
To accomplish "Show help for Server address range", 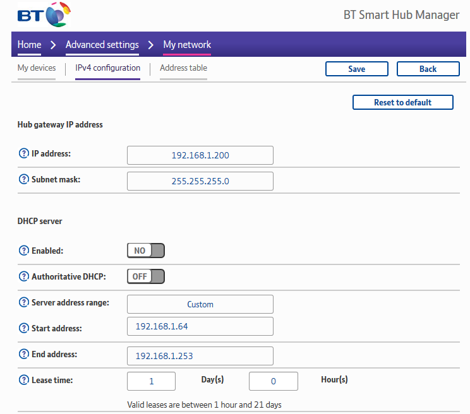I will tap(24, 302).
